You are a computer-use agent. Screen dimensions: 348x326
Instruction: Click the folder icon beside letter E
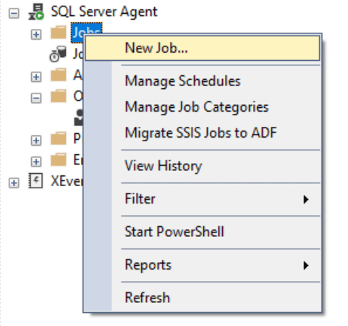(59, 159)
